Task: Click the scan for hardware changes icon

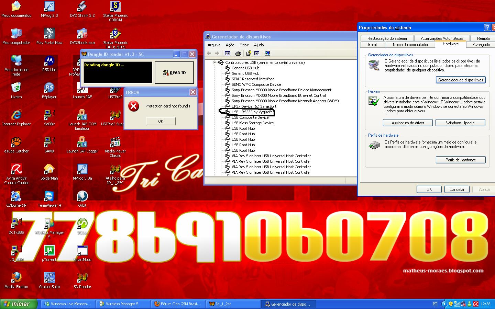Action: tap(267, 53)
